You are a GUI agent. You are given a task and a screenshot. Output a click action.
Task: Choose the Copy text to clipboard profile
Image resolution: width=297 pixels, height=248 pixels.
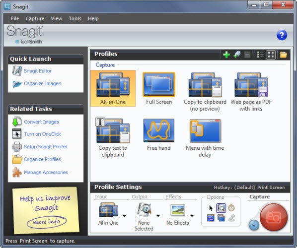pos(113,137)
